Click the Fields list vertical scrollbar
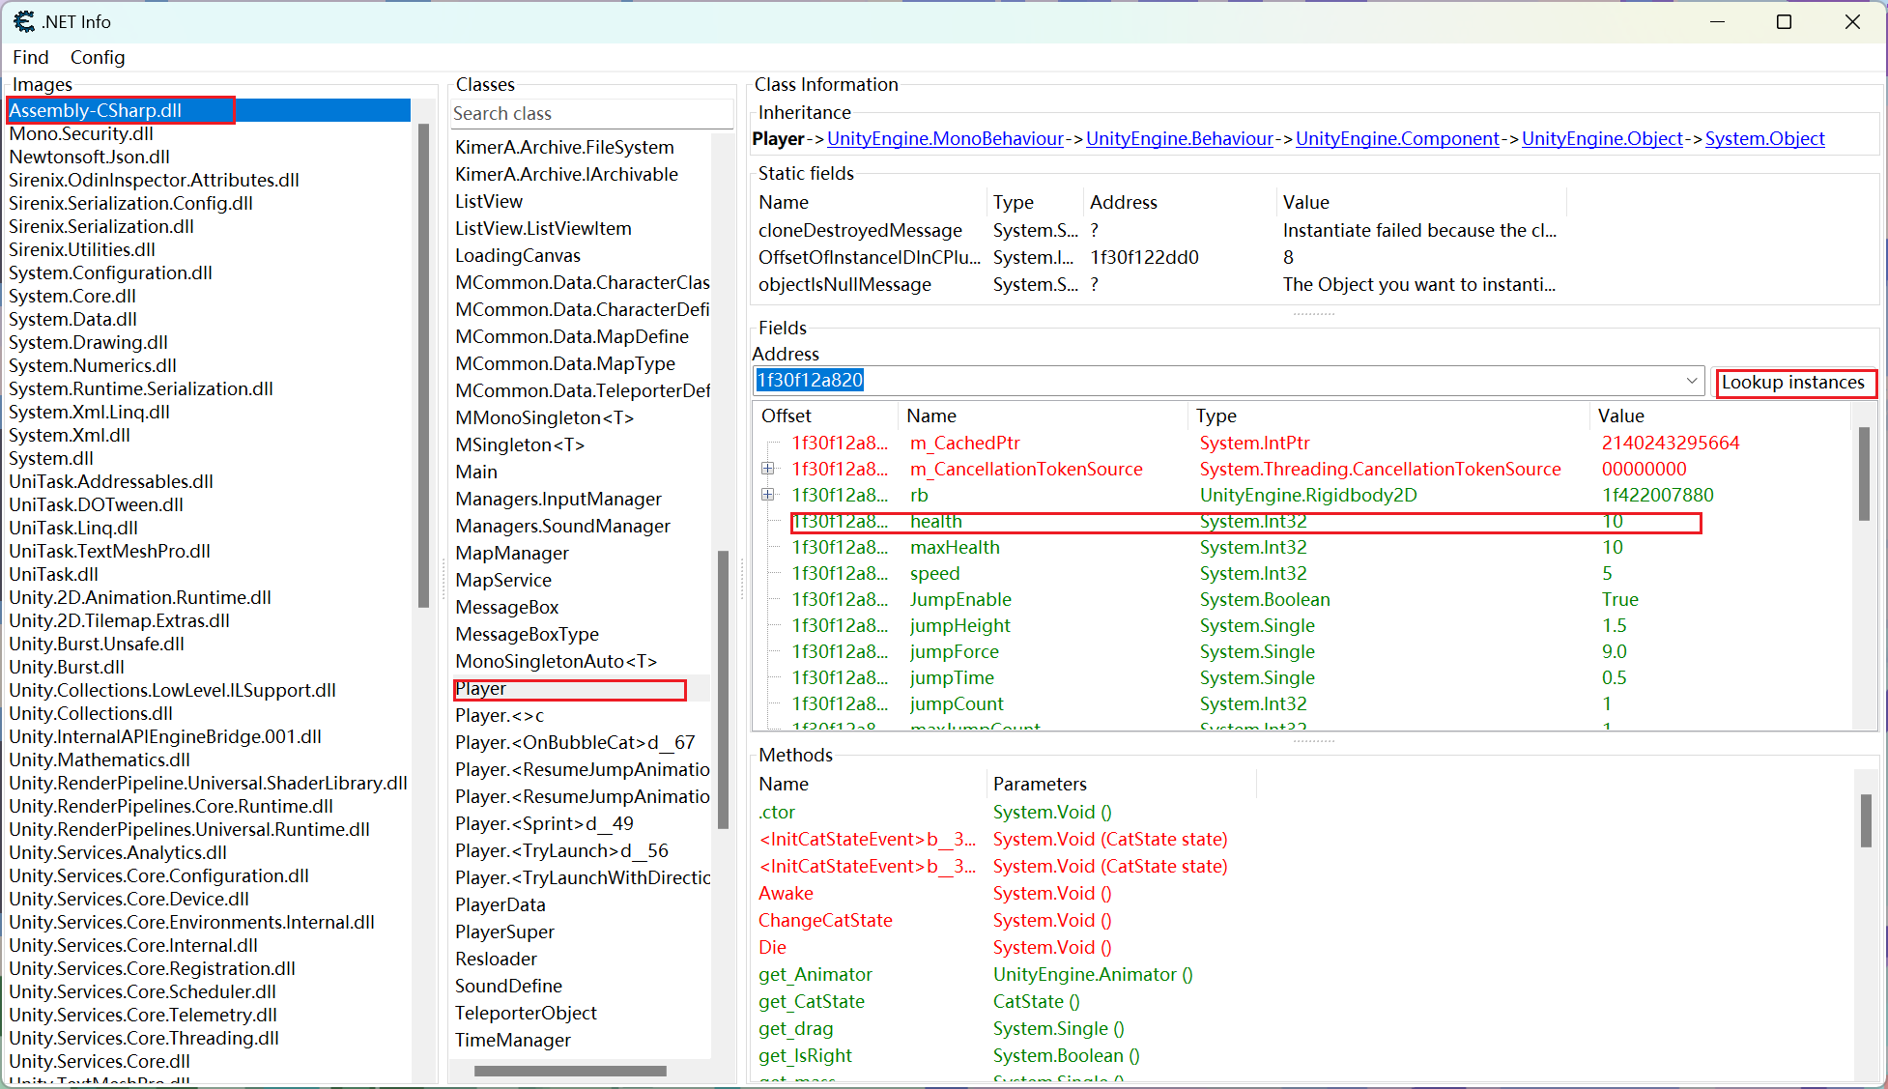This screenshot has height=1089, width=1888. pyautogui.click(x=1863, y=473)
